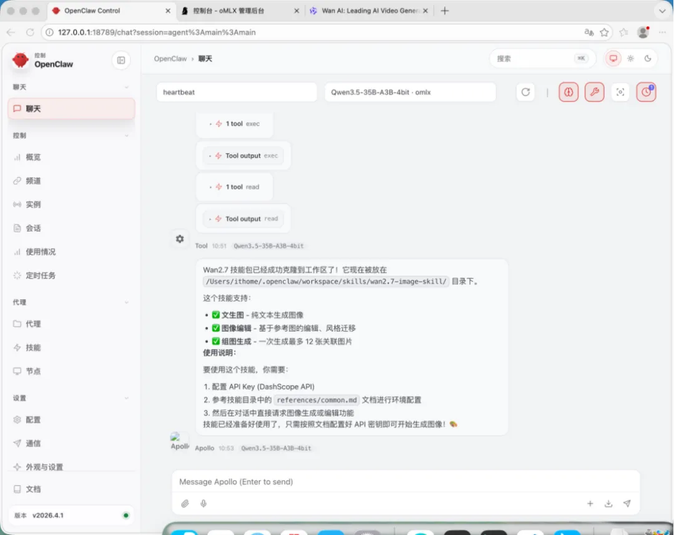Viewport: 674px width, 535px height.
Task: Expand the '1 tool exec' card
Action: pyautogui.click(x=235, y=123)
